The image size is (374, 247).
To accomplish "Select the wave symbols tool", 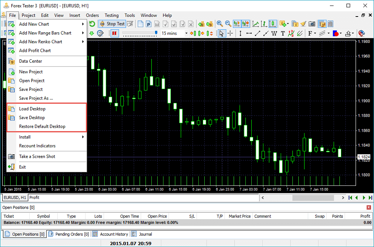I will point(291,33).
